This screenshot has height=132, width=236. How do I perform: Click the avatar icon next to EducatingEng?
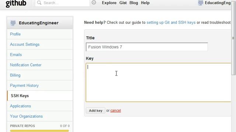[201, 3]
